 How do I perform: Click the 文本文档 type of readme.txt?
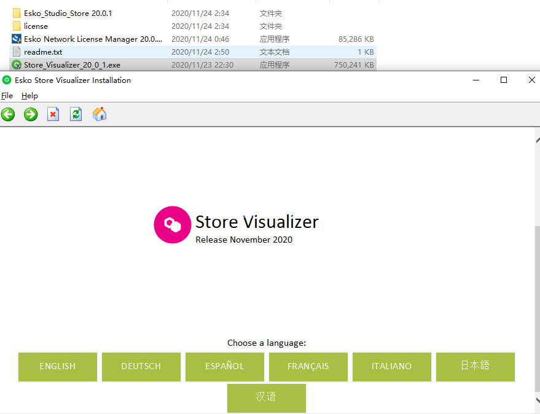coord(275,52)
